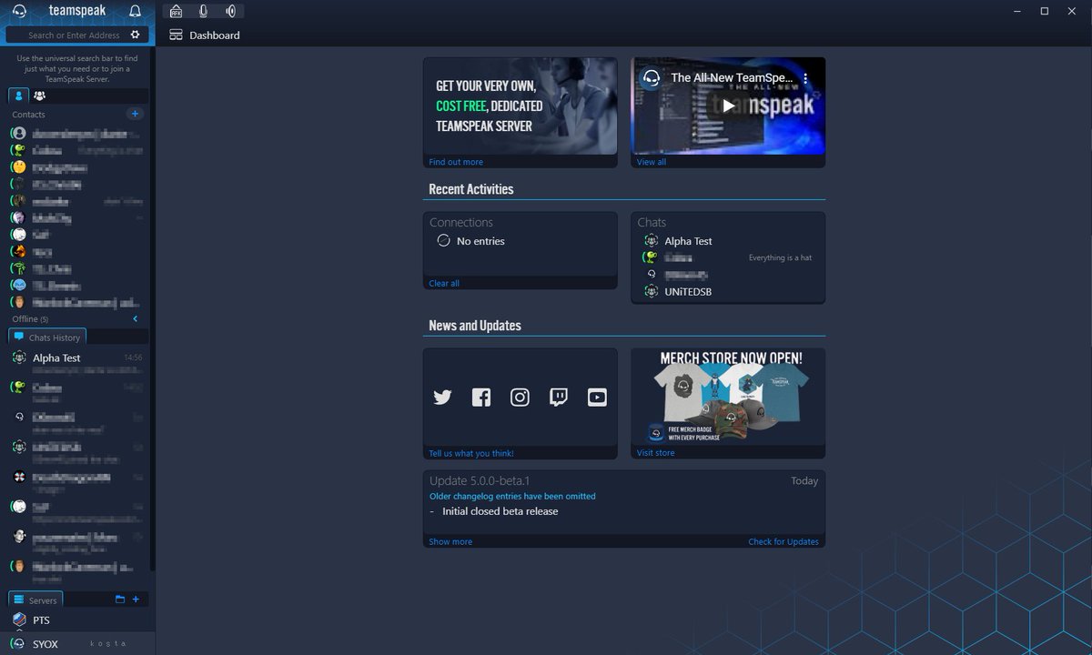
Task: Click 'Older changelog entries have been omitted'
Action: click(x=512, y=497)
